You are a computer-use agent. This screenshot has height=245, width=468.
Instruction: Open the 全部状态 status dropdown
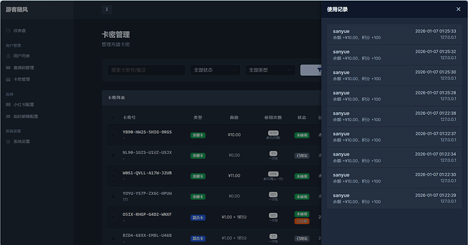click(215, 70)
